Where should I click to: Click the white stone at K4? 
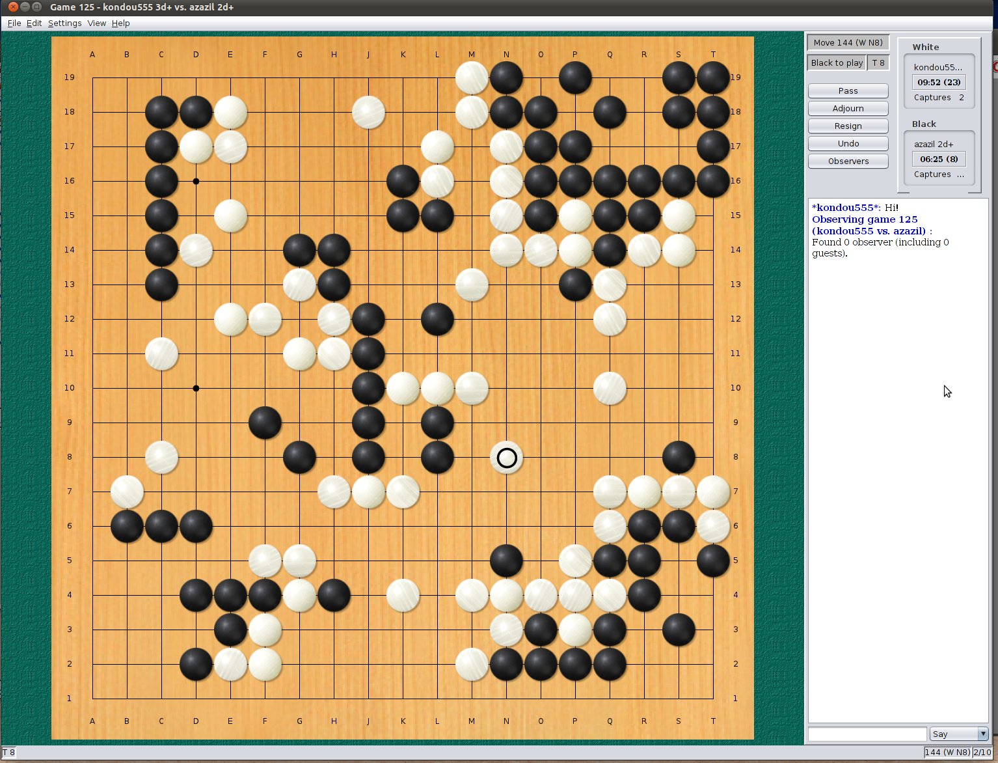403,595
